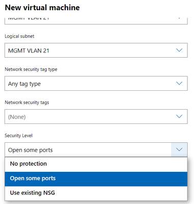Collapse the Security Level list via its chevron

179,149
